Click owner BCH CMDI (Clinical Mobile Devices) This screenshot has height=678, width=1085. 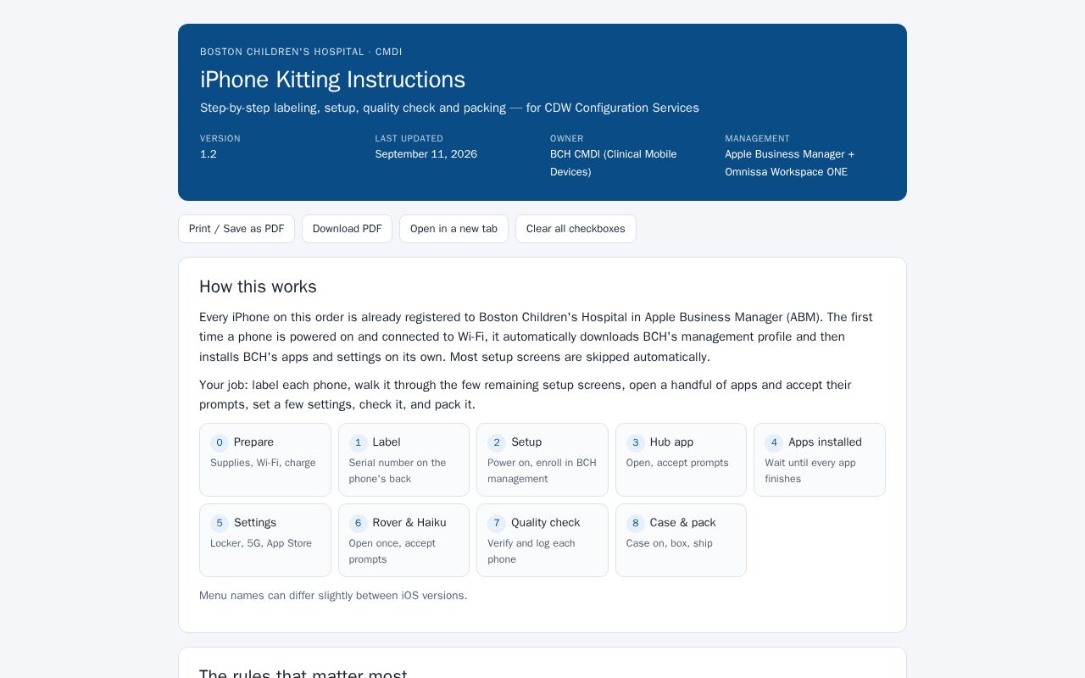click(x=614, y=163)
